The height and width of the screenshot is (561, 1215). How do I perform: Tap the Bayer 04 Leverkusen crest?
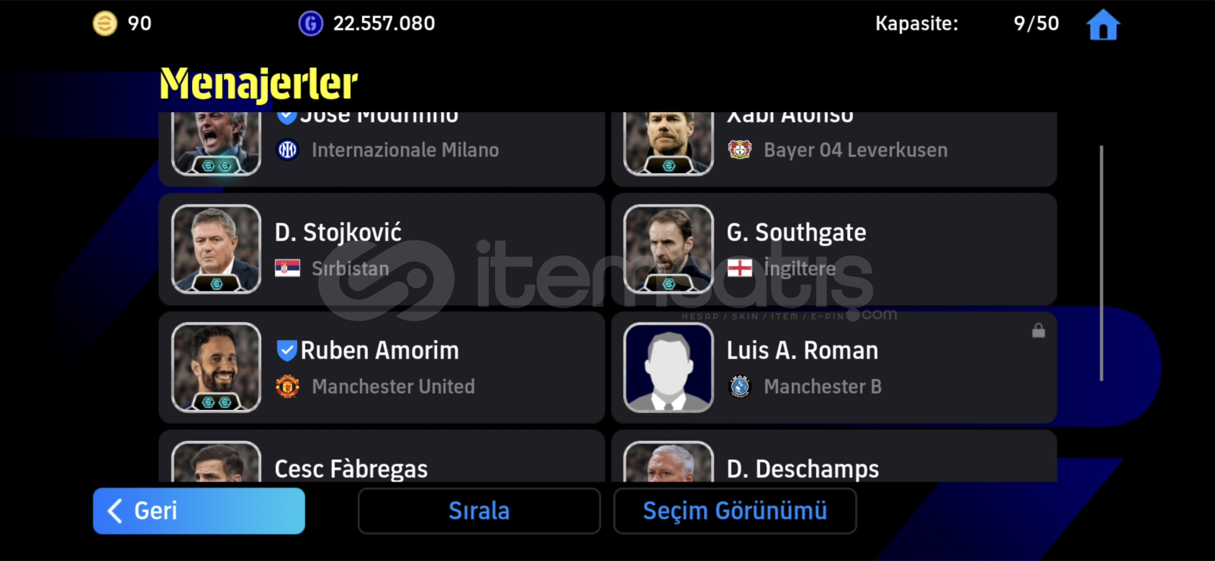739,150
